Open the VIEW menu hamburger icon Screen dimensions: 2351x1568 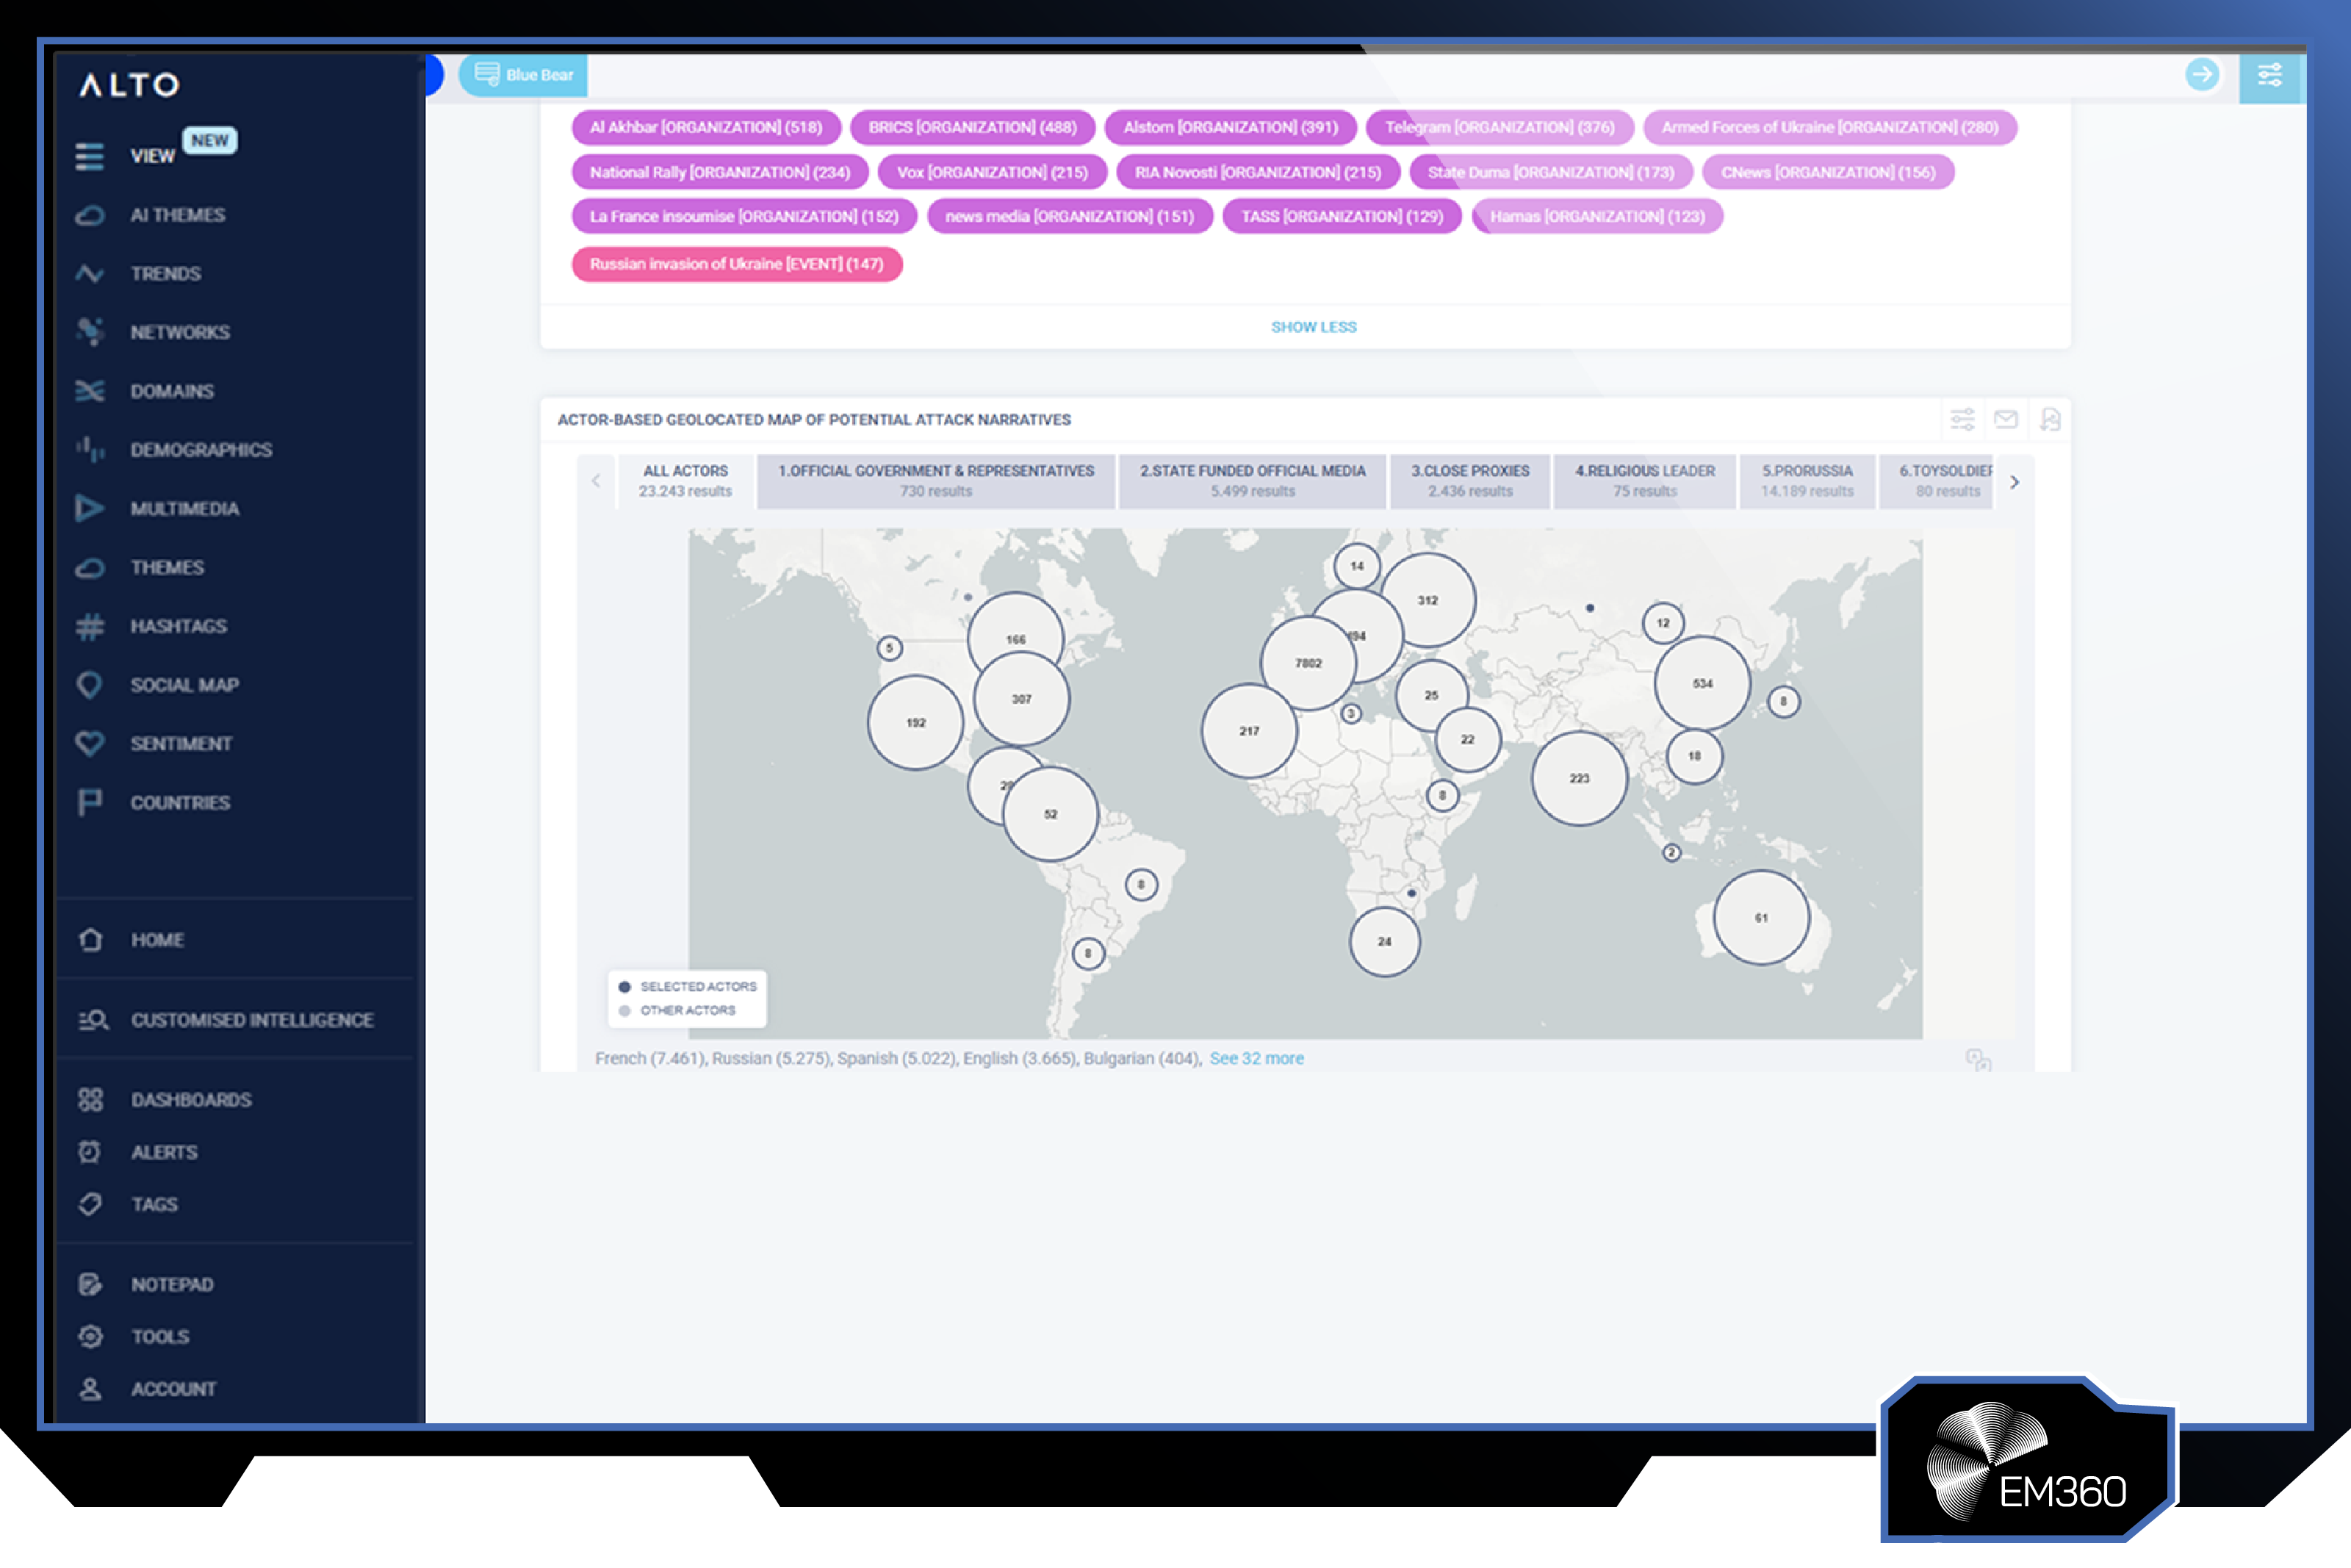89,157
